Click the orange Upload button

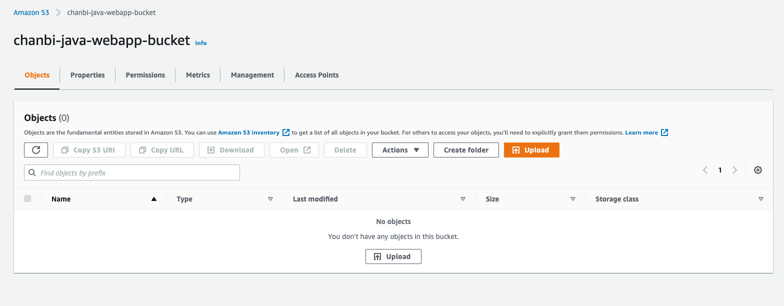pyautogui.click(x=531, y=150)
